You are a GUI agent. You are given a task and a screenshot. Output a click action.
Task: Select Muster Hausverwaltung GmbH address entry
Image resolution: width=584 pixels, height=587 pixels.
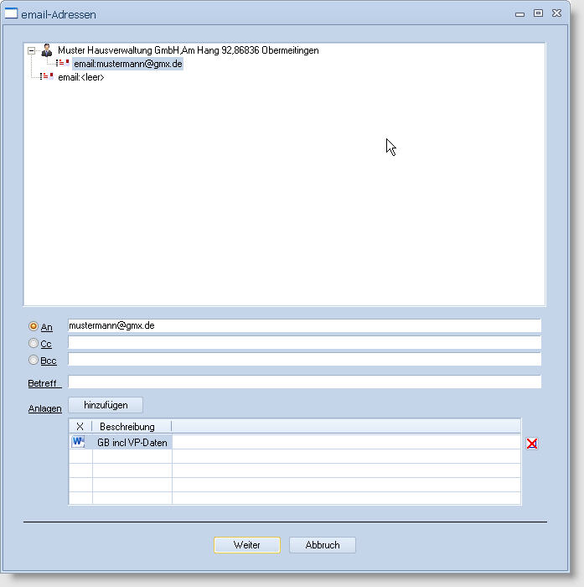[188, 50]
